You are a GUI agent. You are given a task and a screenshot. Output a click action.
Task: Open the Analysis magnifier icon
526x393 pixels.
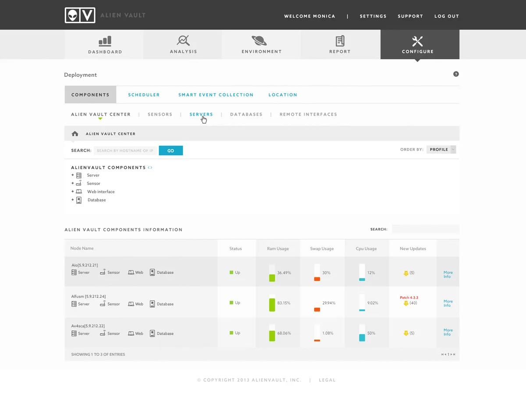point(183,41)
